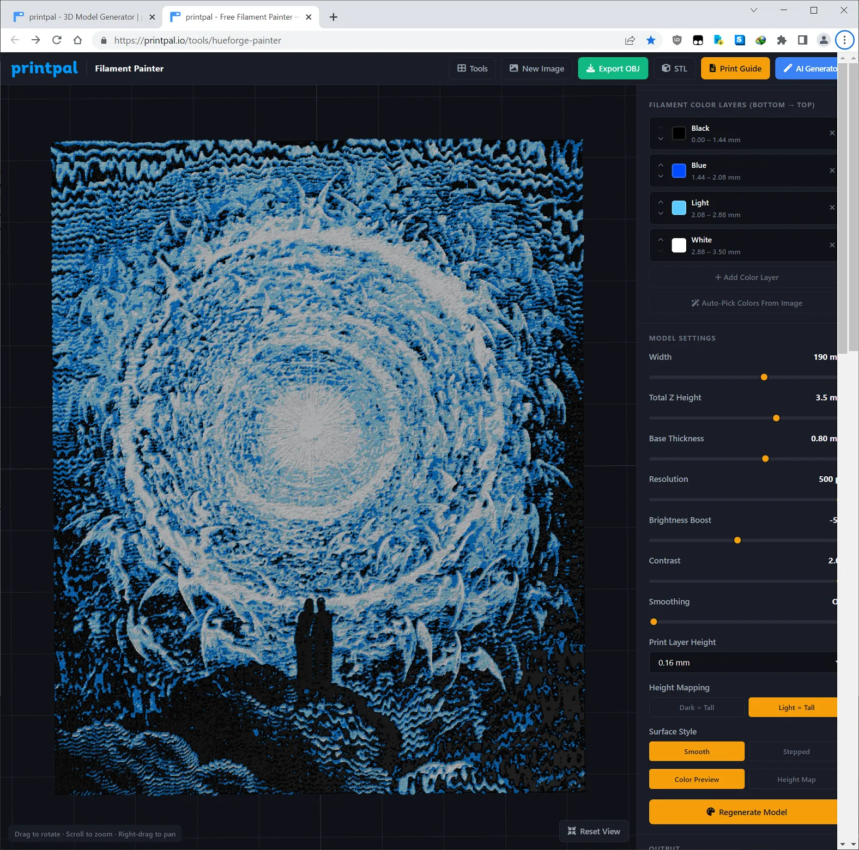Image resolution: width=859 pixels, height=850 pixels.
Task: Open the Print Layer Height dropdown
Action: coord(743,663)
